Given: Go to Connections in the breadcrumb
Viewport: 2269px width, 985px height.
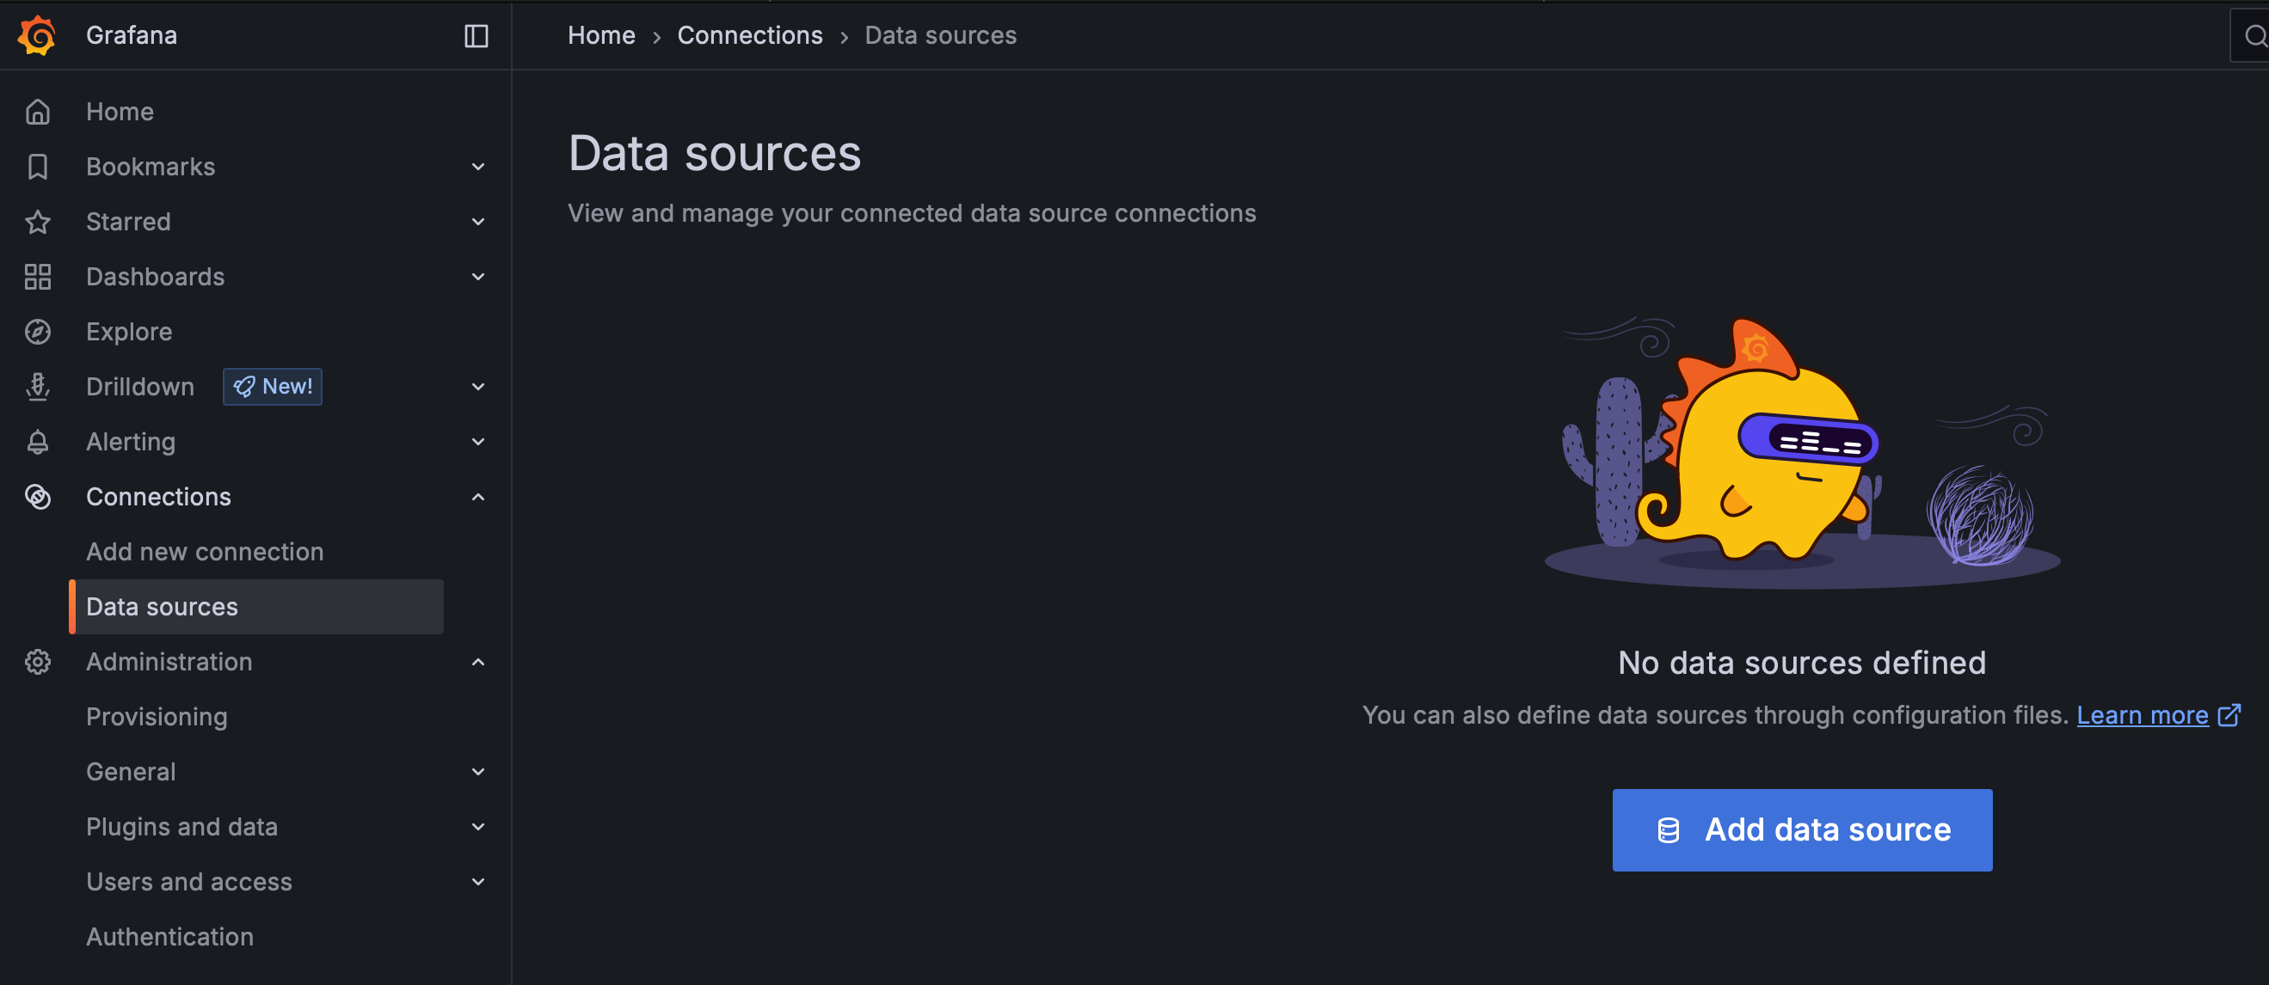Looking at the screenshot, I should pos(748,35).
